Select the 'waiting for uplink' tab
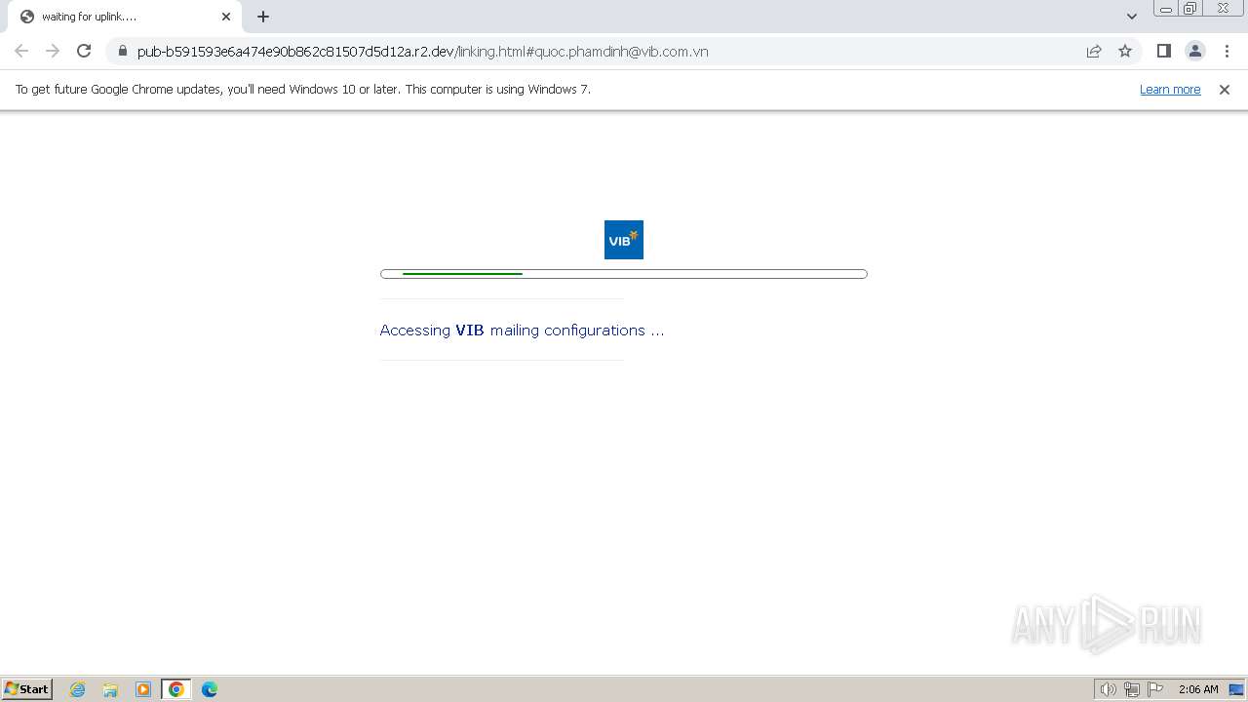The width and height of the screenshot is (1248, 702). click(x=125, y=17)
